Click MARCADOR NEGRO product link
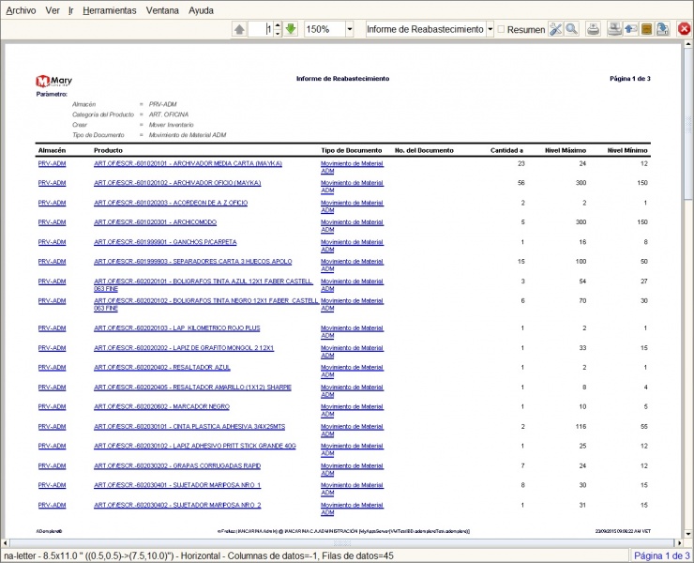 coord(161,406)
